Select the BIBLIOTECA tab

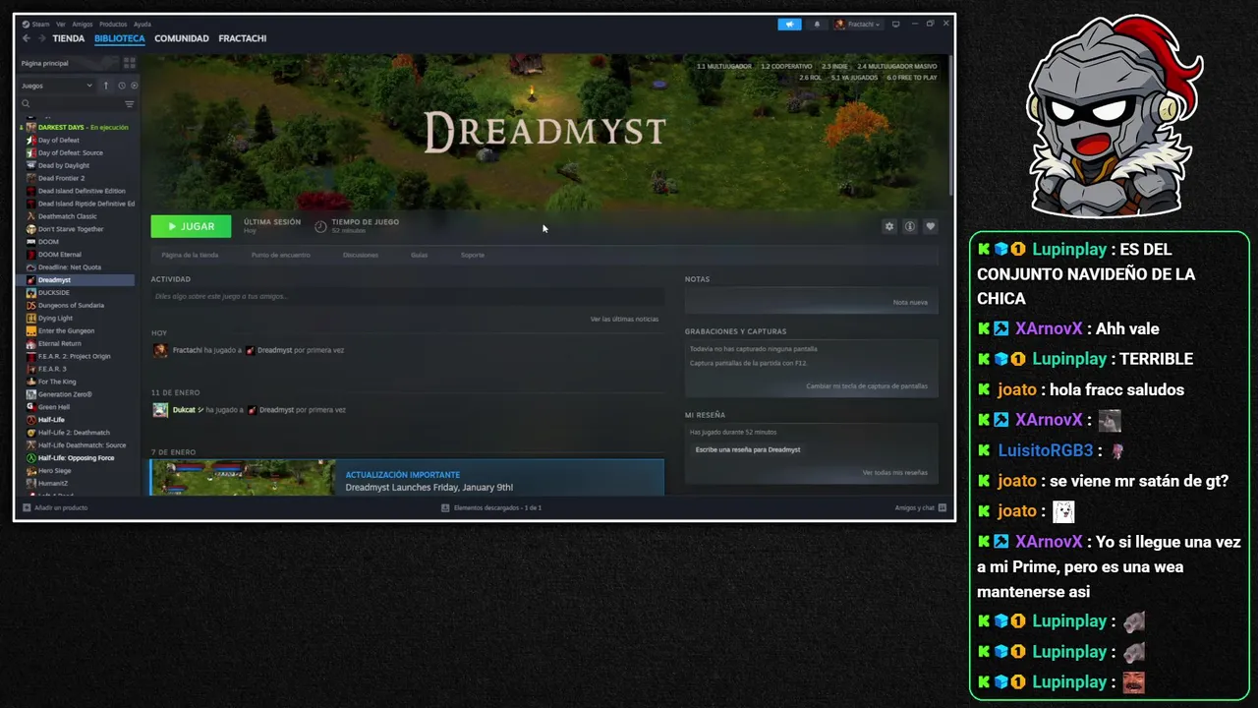120,38
